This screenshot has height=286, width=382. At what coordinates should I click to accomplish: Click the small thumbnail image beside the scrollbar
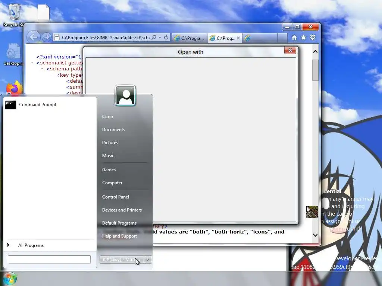click(312, 212)
